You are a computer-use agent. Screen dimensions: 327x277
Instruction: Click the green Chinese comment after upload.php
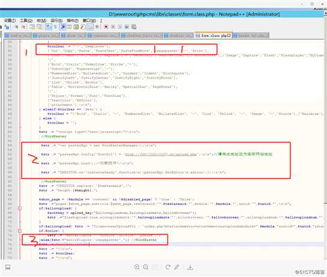(245, 154)
